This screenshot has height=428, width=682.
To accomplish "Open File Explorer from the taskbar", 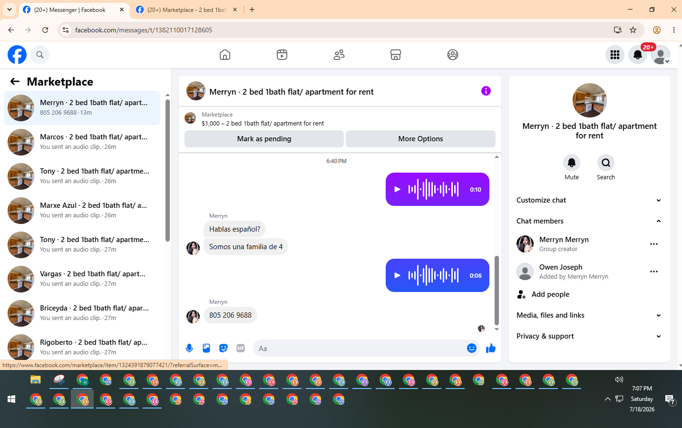I will pyautogui.click(x=36, y=379).
